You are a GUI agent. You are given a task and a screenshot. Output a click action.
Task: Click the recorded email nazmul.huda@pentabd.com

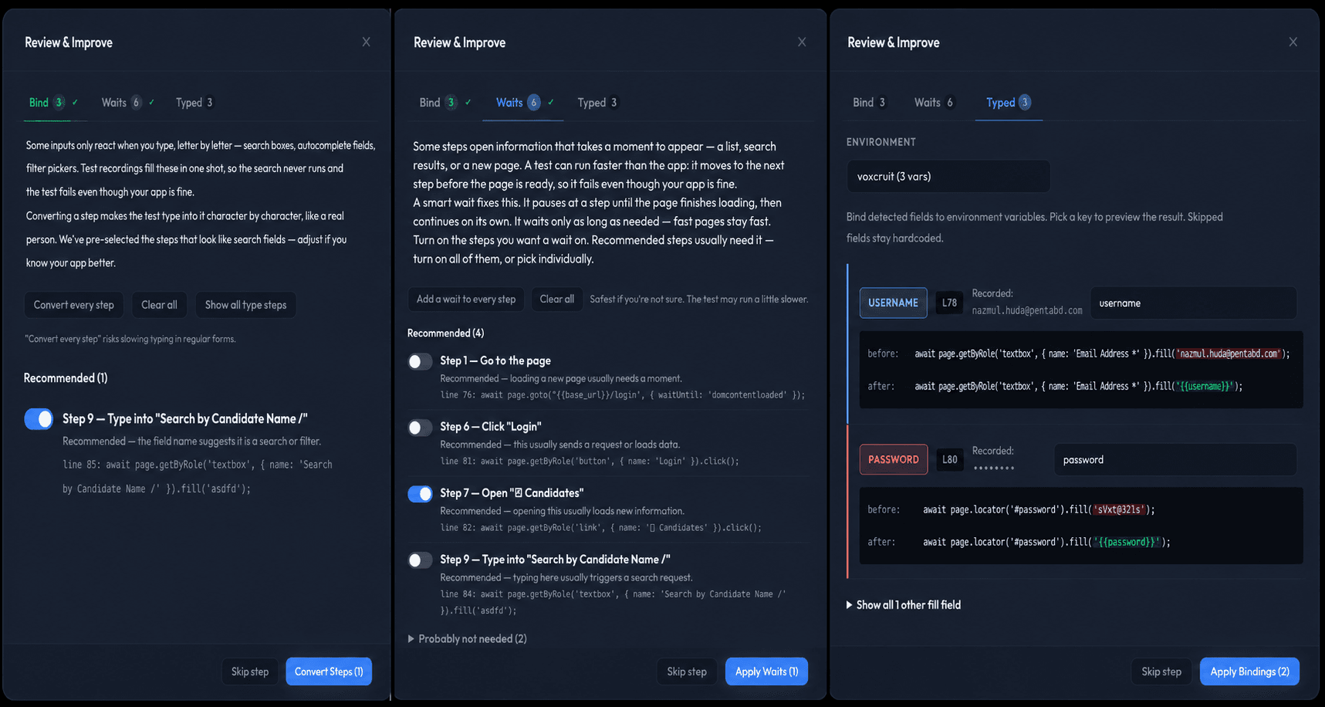(x=1026, y=310)
